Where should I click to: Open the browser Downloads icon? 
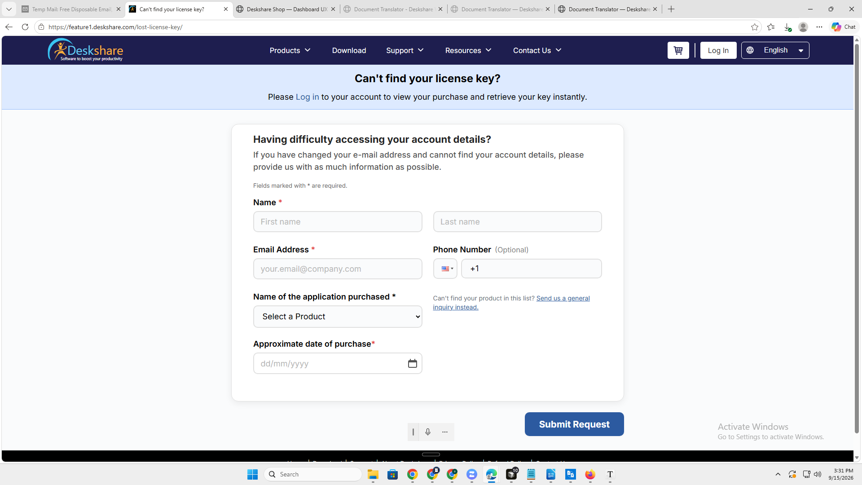[787, 27]
